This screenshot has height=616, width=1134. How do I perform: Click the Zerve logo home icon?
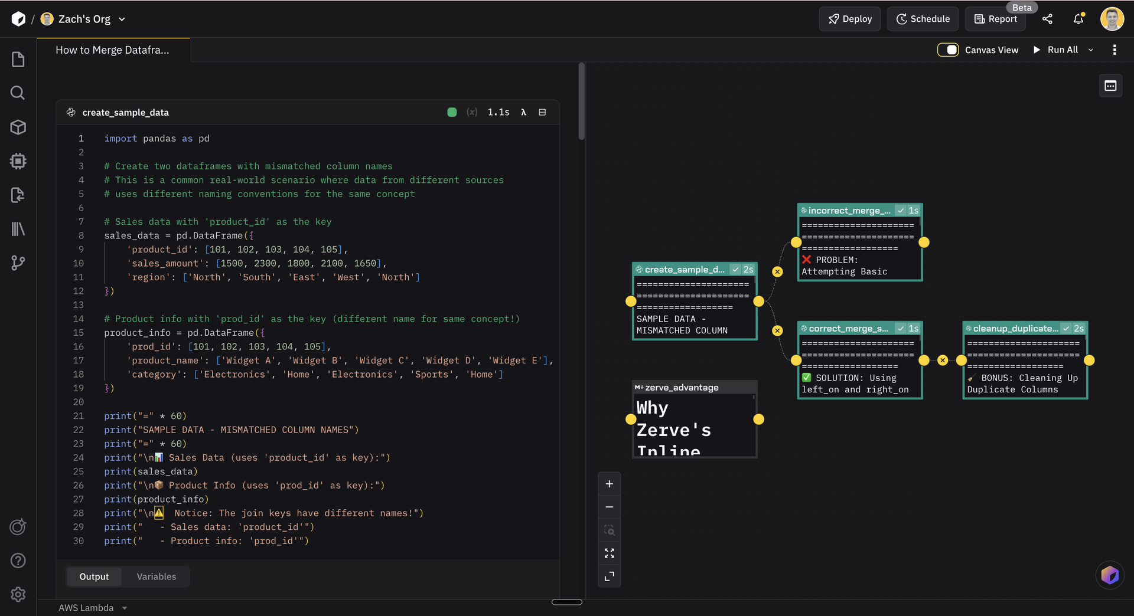(x=18, y=19)
